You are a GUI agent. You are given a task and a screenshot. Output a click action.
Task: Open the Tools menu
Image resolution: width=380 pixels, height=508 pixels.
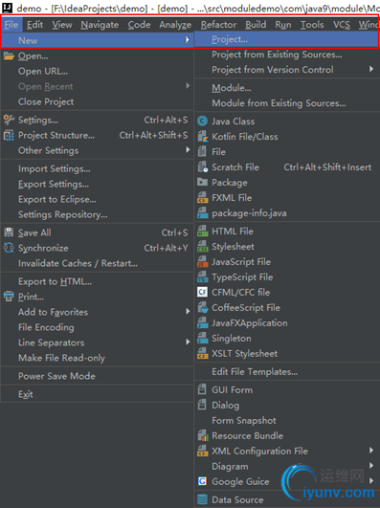pyautogui.click(x=312, y=25)
